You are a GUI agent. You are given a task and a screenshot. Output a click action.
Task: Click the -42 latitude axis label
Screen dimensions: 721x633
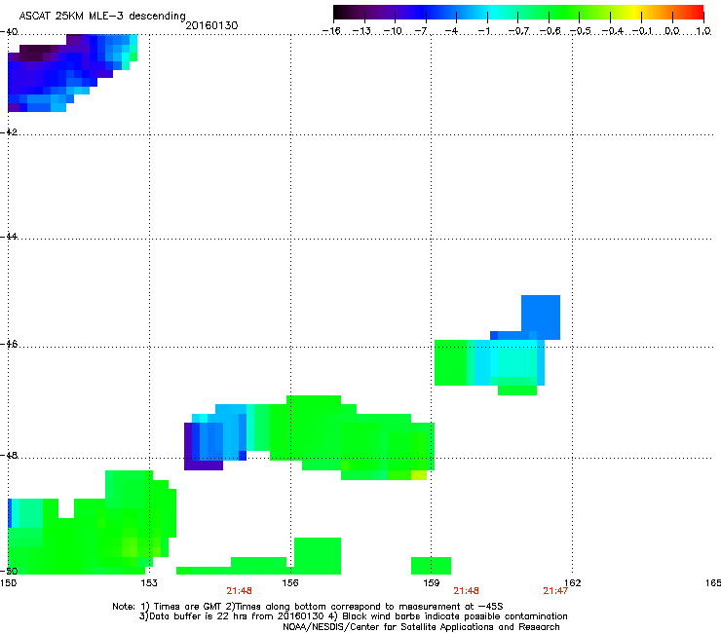(x=9, y=132)
